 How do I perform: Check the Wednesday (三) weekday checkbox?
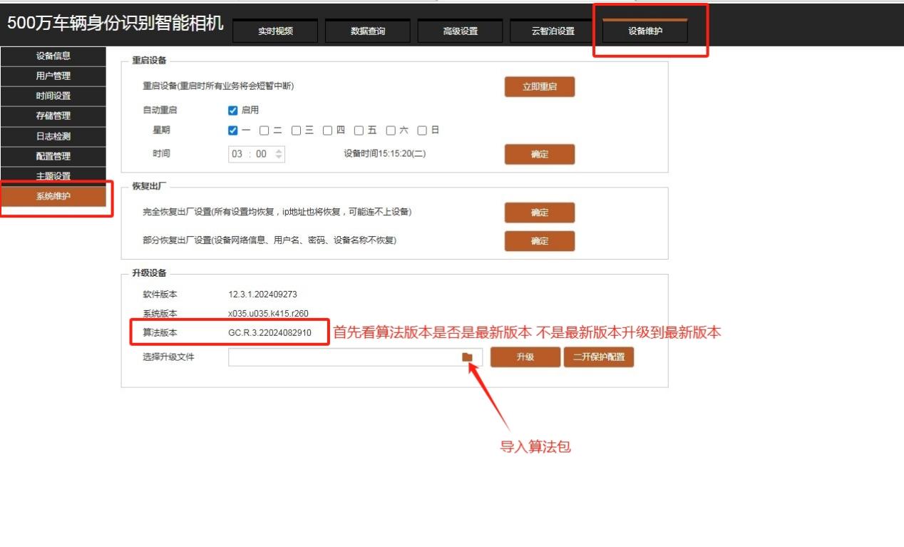tap(295, 131)
